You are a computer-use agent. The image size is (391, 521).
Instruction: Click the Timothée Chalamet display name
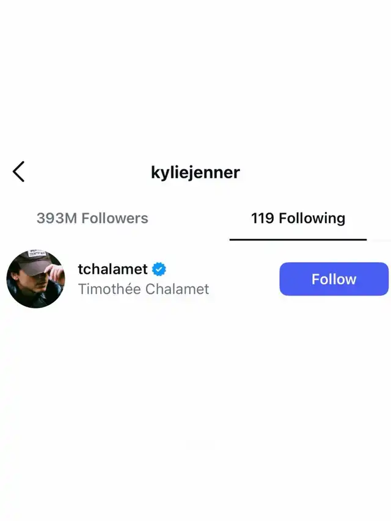click(144, 289)
